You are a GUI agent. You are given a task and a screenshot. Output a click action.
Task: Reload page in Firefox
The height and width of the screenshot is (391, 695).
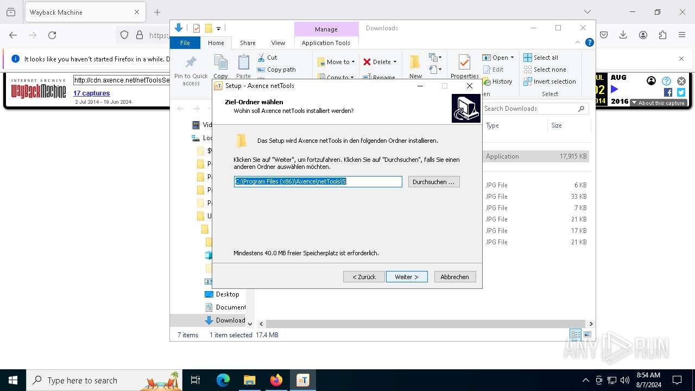pyautogui.click(x=52, y=35)
